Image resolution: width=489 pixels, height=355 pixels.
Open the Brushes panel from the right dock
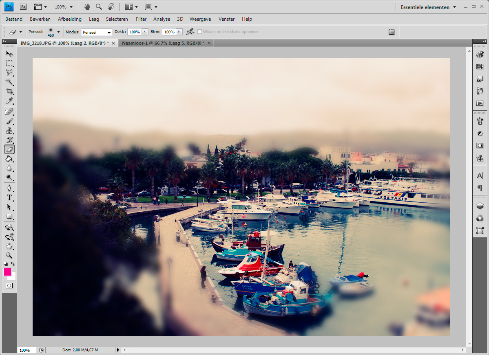(480, 121)
